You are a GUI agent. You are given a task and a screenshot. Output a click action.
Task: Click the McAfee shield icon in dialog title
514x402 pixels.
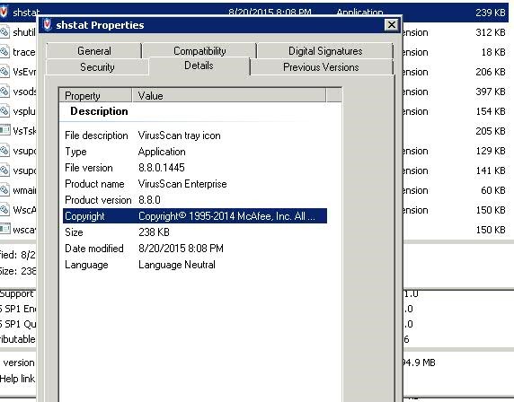[48, 25]
